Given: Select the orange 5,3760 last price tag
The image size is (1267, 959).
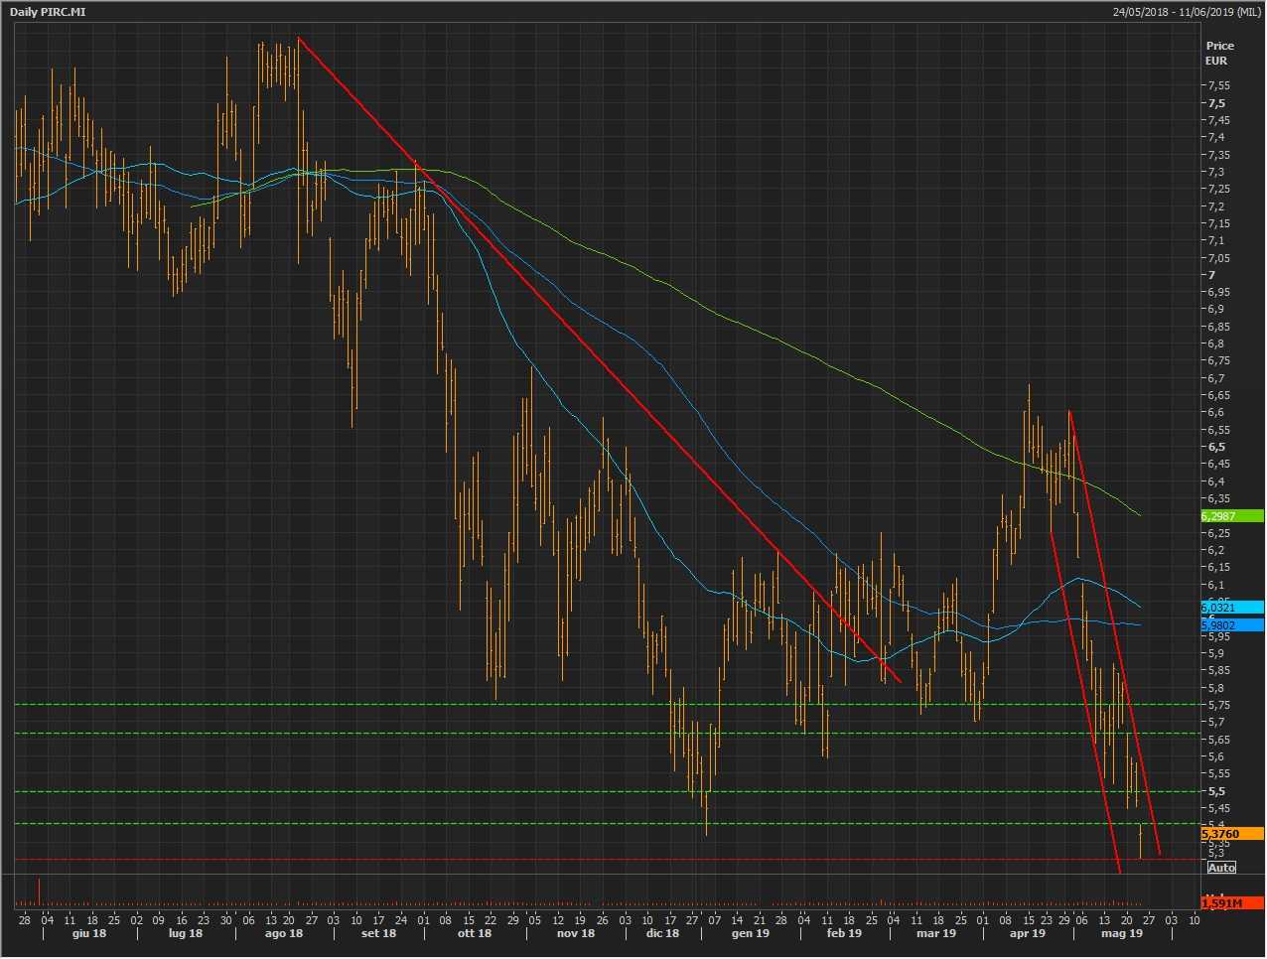Looking at the screenshot, I should 1231,834.
